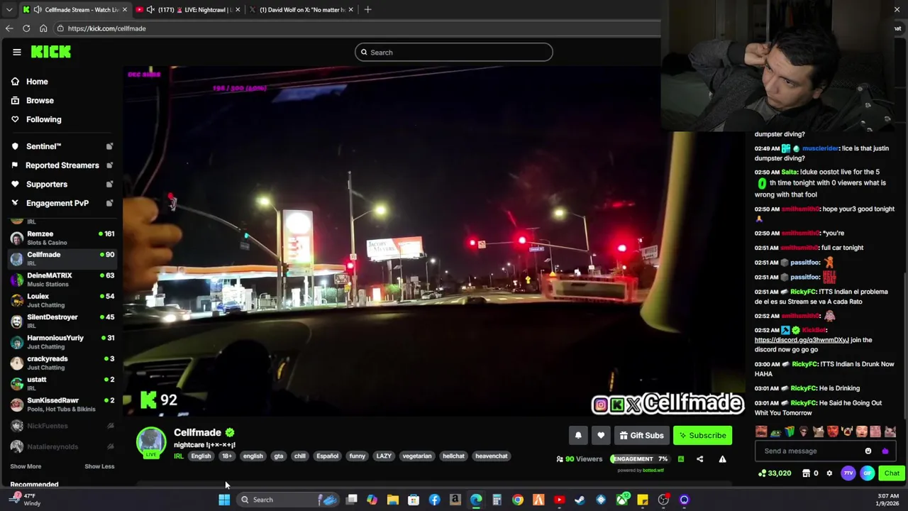The width and height of the screenshot is (908, 511).
Task: Switch to David Wolf on X tab
Action: click(303, 9)
